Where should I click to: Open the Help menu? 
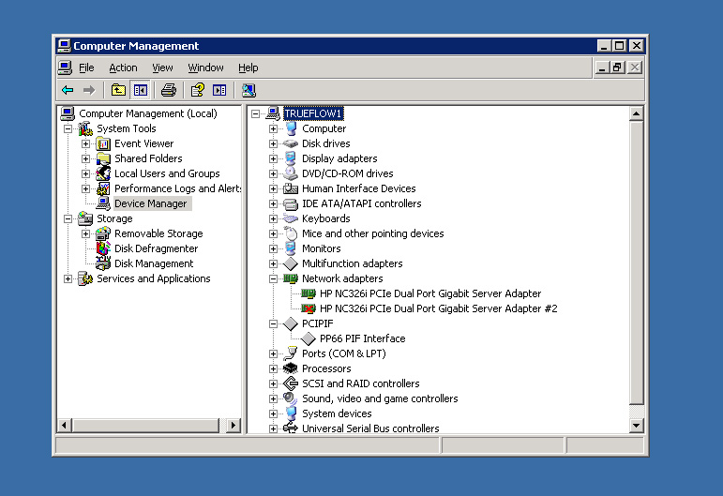pyautogui.click(x=249, y=68)
